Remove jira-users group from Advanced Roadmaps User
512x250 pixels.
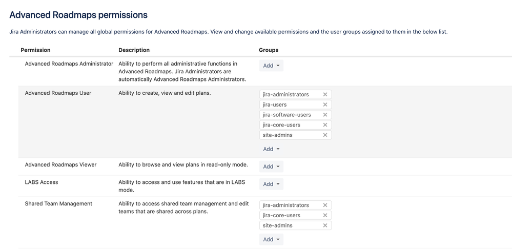tap(325, 105)
